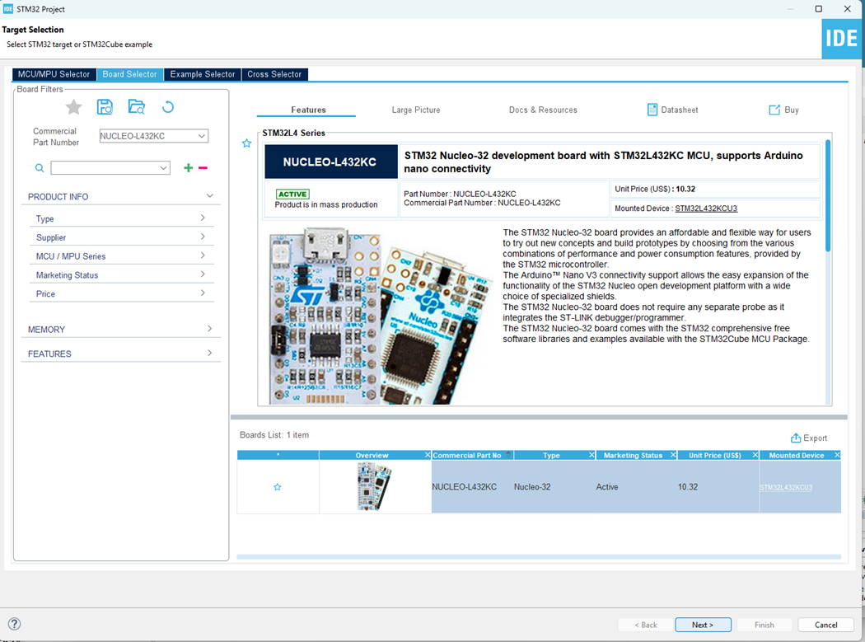Screen dimensions: 865x642
Task: Switch to the MCU/MPU Selector tab
Action: (54, 74)
